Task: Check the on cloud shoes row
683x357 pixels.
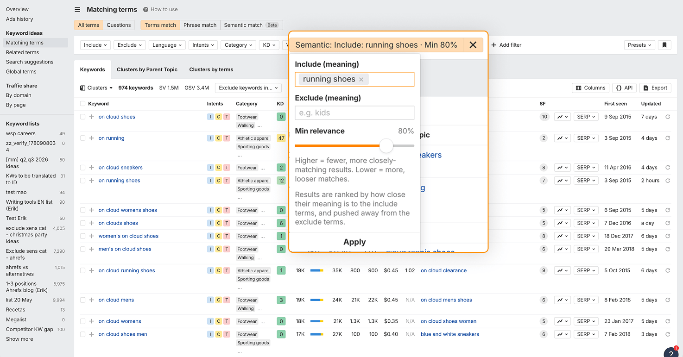Action: (x=82, y=117)
